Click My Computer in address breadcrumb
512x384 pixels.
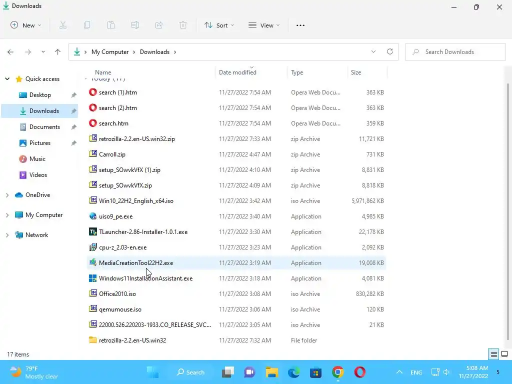[110, 52]
